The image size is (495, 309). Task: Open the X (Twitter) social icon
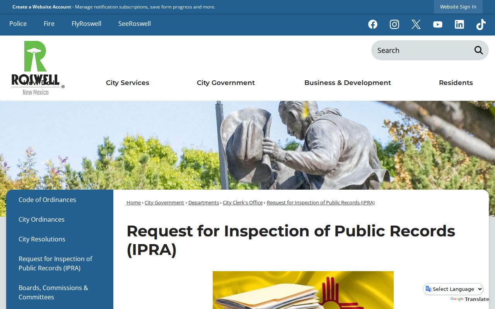click(x=416, y=24)
